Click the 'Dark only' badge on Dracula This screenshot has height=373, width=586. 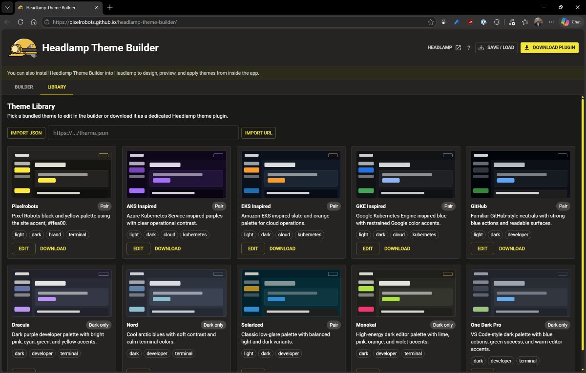pos(99,325)
